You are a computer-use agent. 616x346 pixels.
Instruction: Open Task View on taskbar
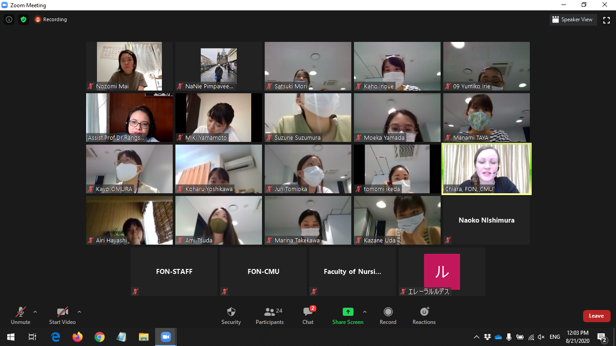tap(32, 337)
